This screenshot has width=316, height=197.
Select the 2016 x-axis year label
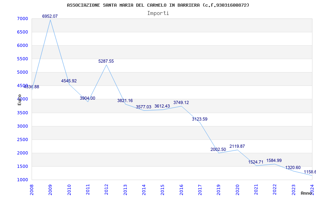click(181, 190)
